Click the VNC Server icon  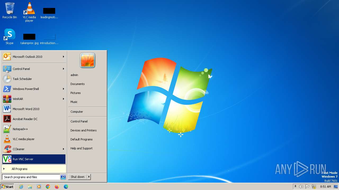pos(7,159)
